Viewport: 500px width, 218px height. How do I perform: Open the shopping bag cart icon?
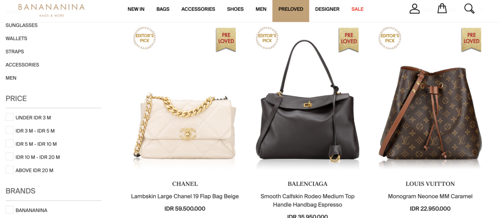pyautogui.click(x=441, y=9)
